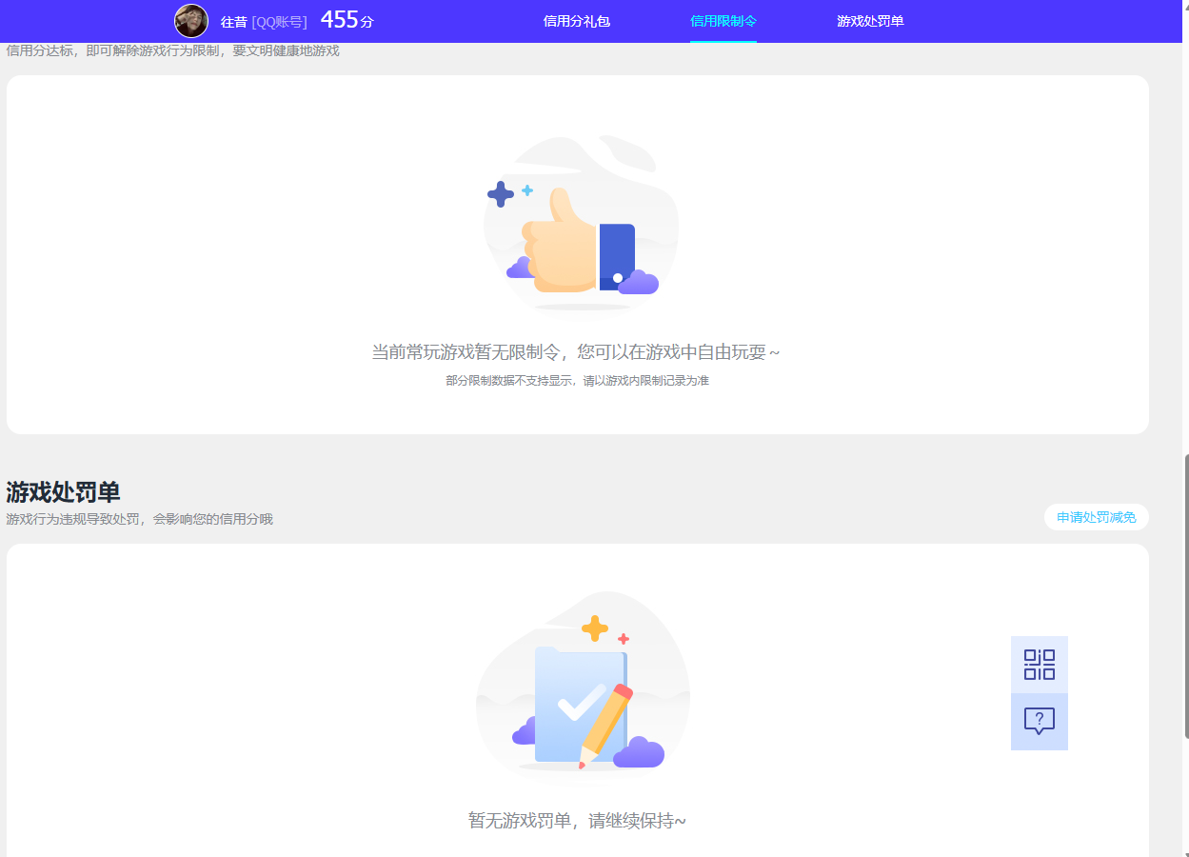
Task: Open the QR code icon
Action: click(x=1040, y=665)
